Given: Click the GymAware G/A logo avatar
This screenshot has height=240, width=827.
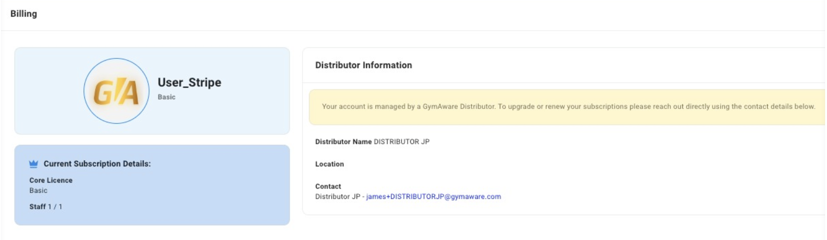Looking at the screenshot, I should pos(116,91).
